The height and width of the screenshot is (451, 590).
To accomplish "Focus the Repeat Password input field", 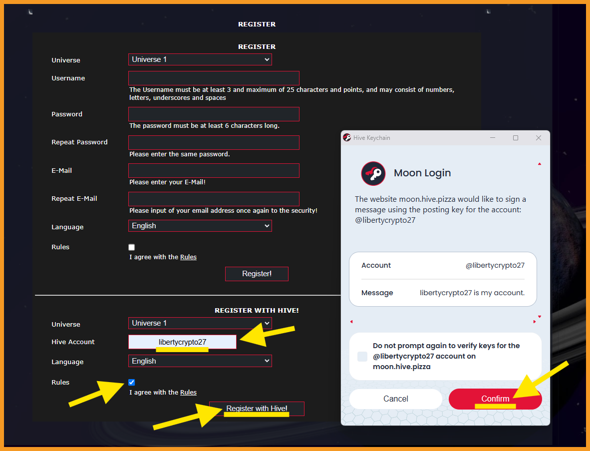I will tap(214, 143).
